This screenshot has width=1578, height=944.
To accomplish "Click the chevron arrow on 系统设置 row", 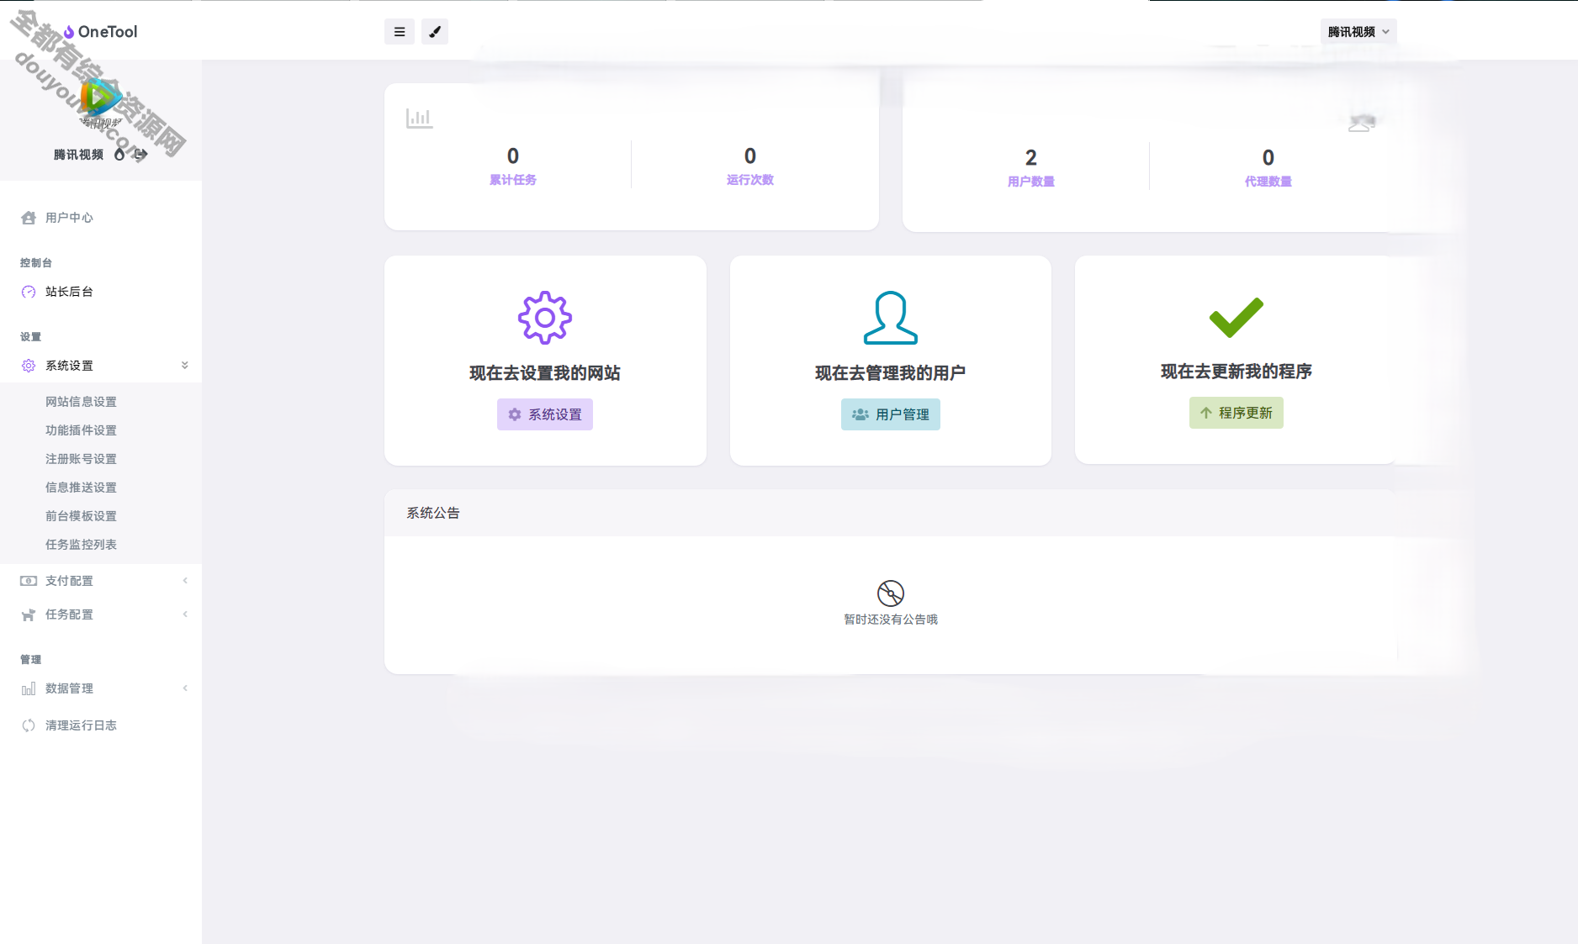I will point(185,366).
